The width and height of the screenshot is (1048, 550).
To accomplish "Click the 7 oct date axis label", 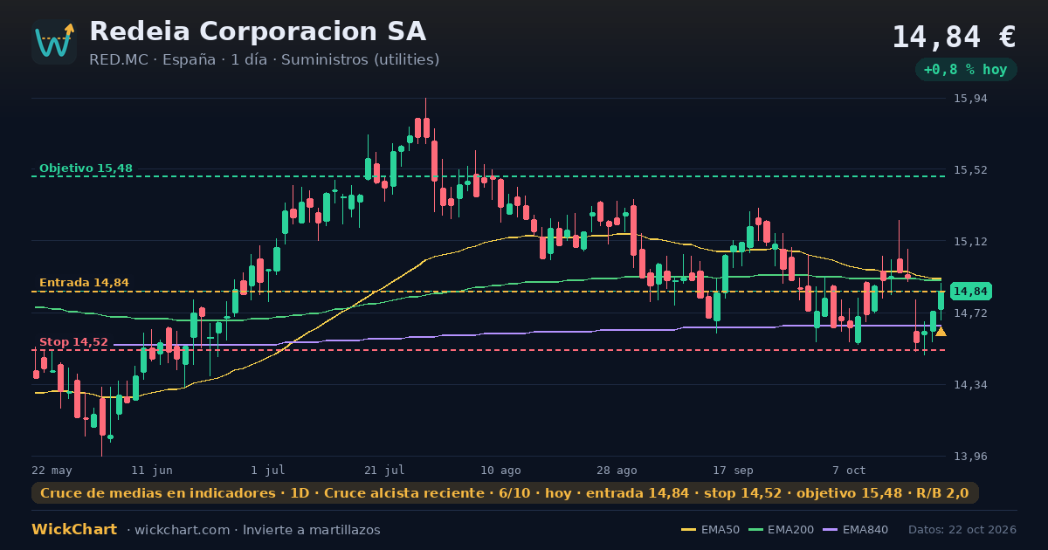I will 849,470.
